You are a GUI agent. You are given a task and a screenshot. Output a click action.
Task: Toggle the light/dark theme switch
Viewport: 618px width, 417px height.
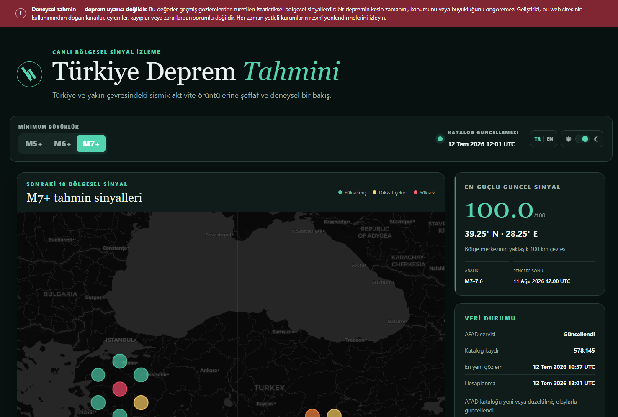tap(582, 139)
